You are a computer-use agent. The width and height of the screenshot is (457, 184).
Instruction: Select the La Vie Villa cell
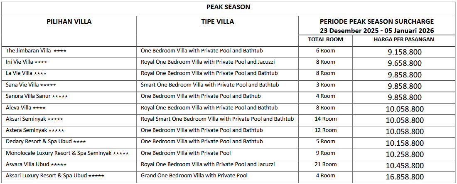pyautogui.click(x=26, y=73)
